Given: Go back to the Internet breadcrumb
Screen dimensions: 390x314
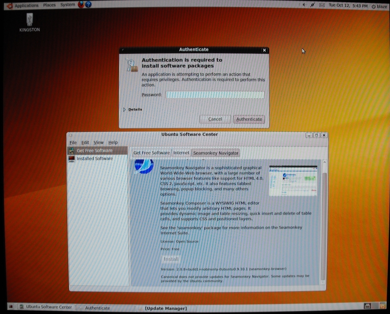Looking at the screenshot, I should click(x=181, y=153).
